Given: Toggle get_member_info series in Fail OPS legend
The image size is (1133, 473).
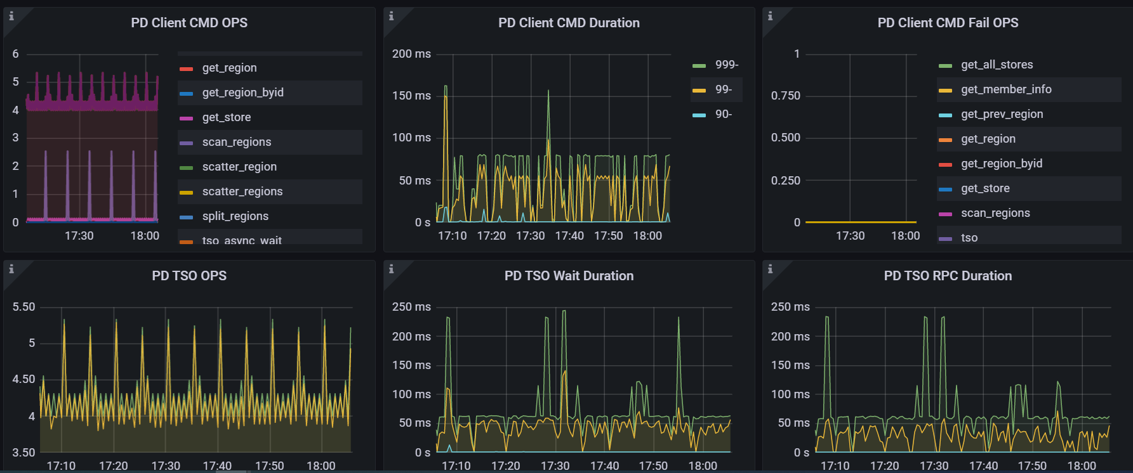Looking at the screenshot, I should [x=1006, y=89].
